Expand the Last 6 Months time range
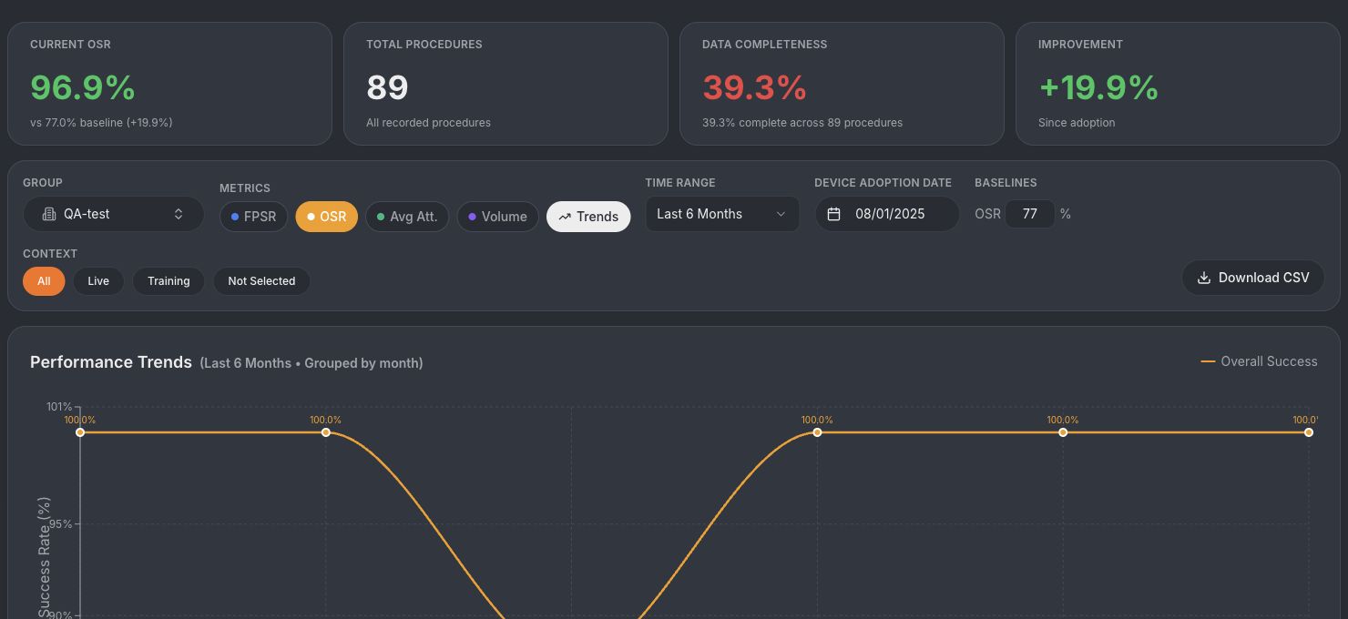Image resolution: width=1348 pixels, height=619 pixels. click(x=722, y=214)
